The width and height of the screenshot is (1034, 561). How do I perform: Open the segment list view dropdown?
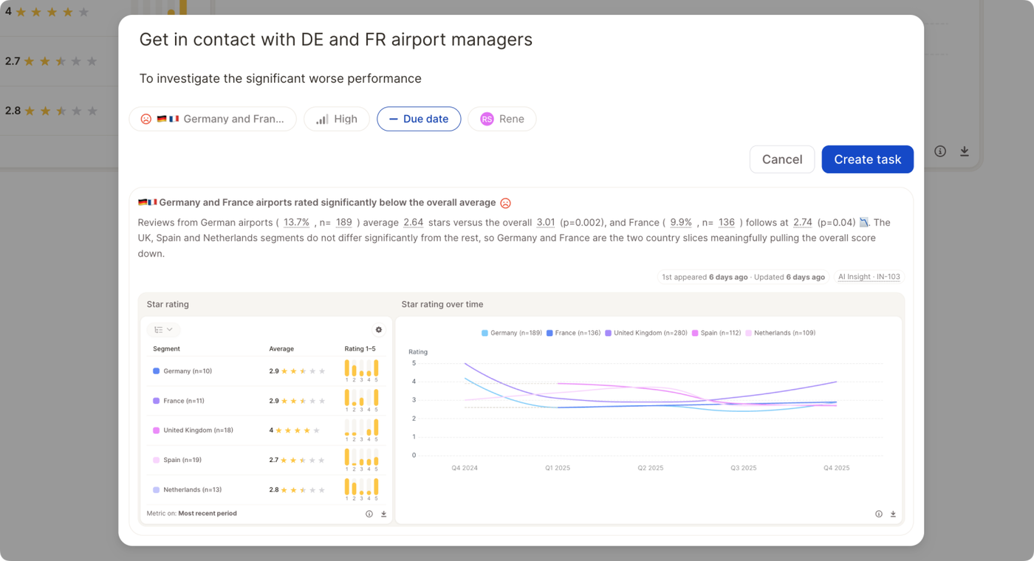pyautogui.click(x=163, y=330)
